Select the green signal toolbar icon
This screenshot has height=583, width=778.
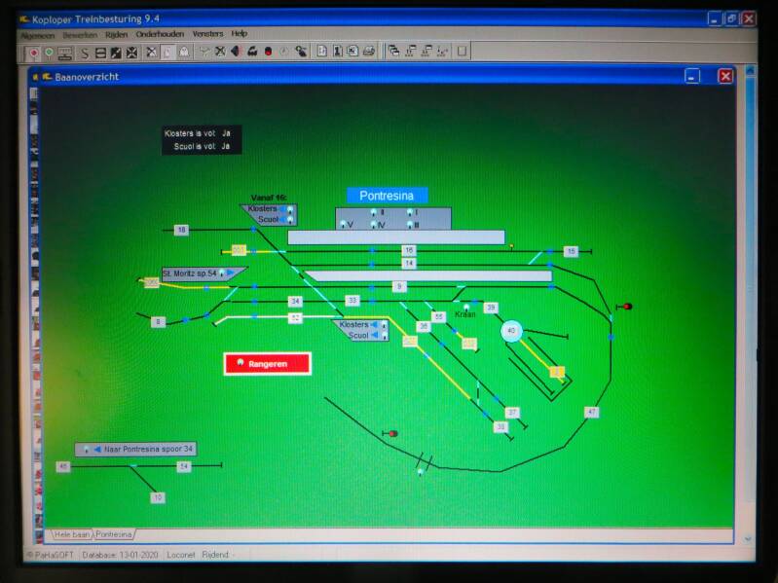pyautogui.click(x=49, y=52)
